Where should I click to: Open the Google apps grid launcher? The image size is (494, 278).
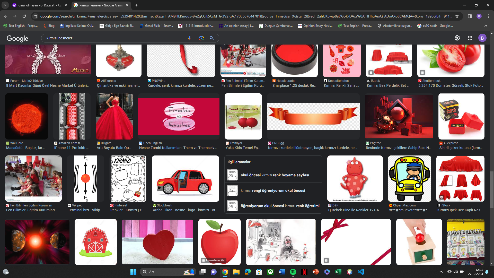point(470,38)
